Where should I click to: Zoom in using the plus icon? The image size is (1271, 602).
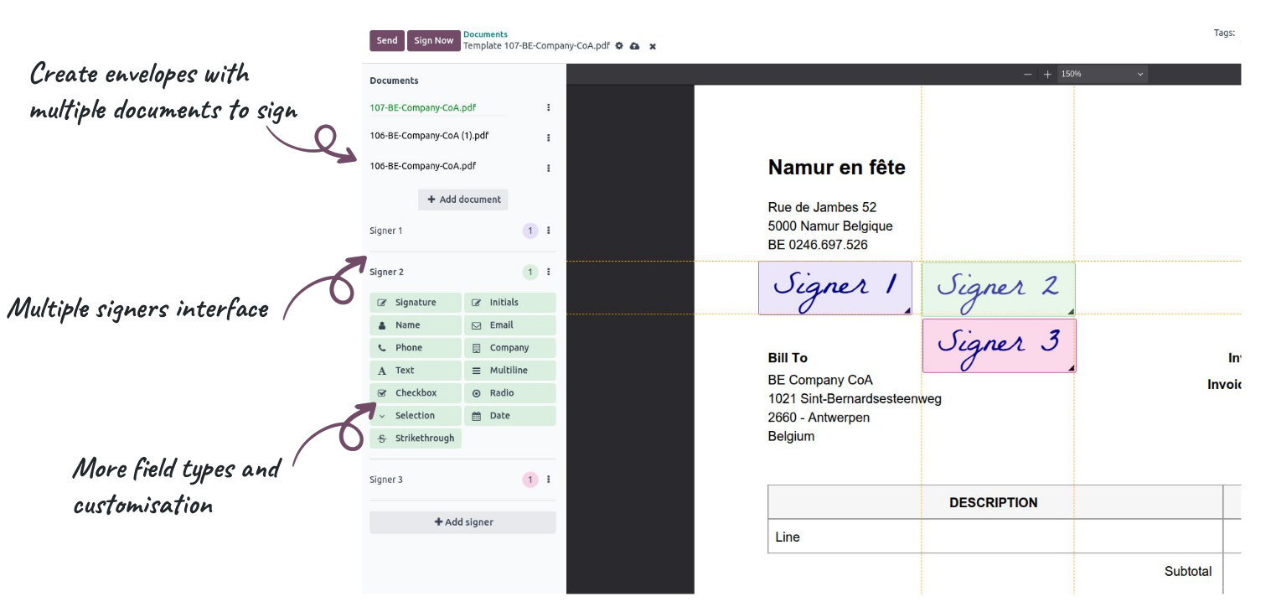(1047, 75)
